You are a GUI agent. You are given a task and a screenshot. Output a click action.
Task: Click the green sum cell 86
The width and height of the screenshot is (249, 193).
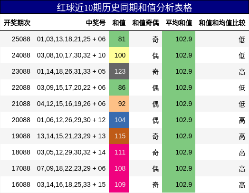tap(119, 87)
